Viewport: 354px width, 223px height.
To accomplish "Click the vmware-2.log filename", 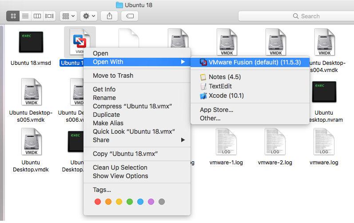I will (x=275, y=163).
